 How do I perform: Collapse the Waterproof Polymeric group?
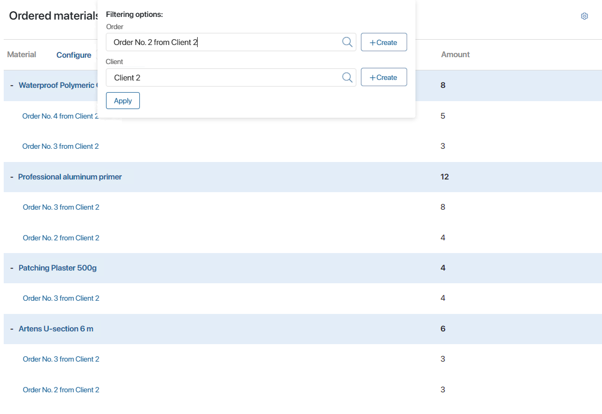point(12,85)
